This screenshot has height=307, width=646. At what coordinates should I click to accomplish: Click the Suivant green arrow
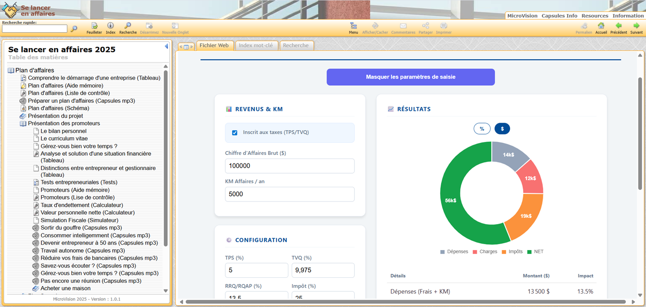pos(636,26)
